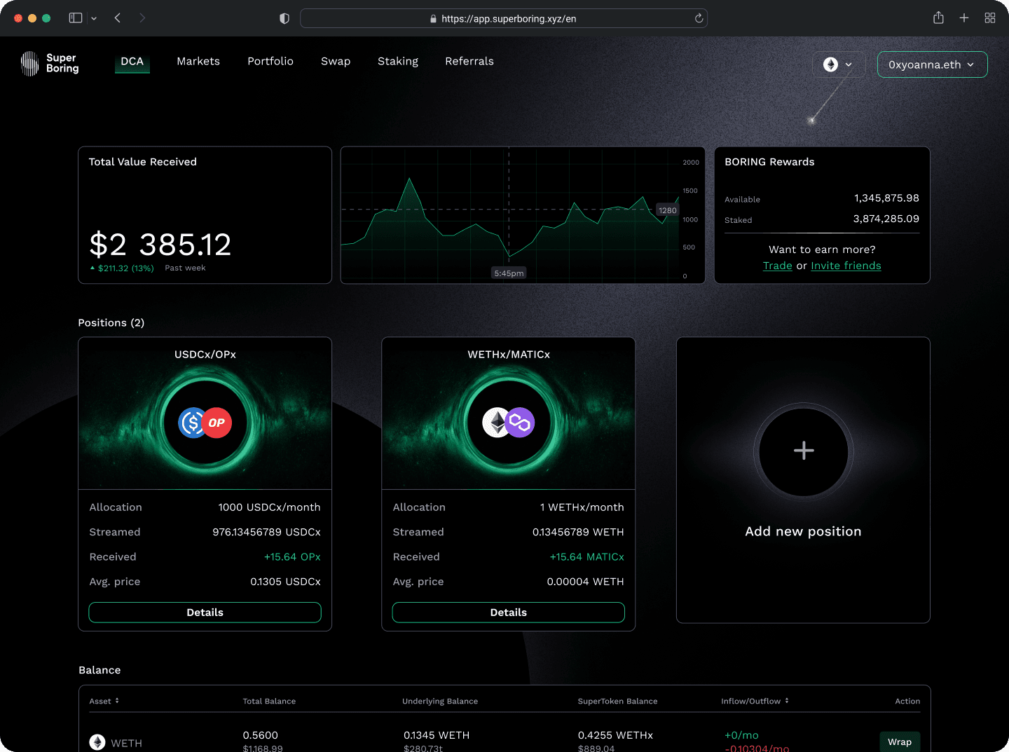Click the privacy shield icon
Image resolution: width=1009 pixels, height=752 pixels.
(284, 18)
